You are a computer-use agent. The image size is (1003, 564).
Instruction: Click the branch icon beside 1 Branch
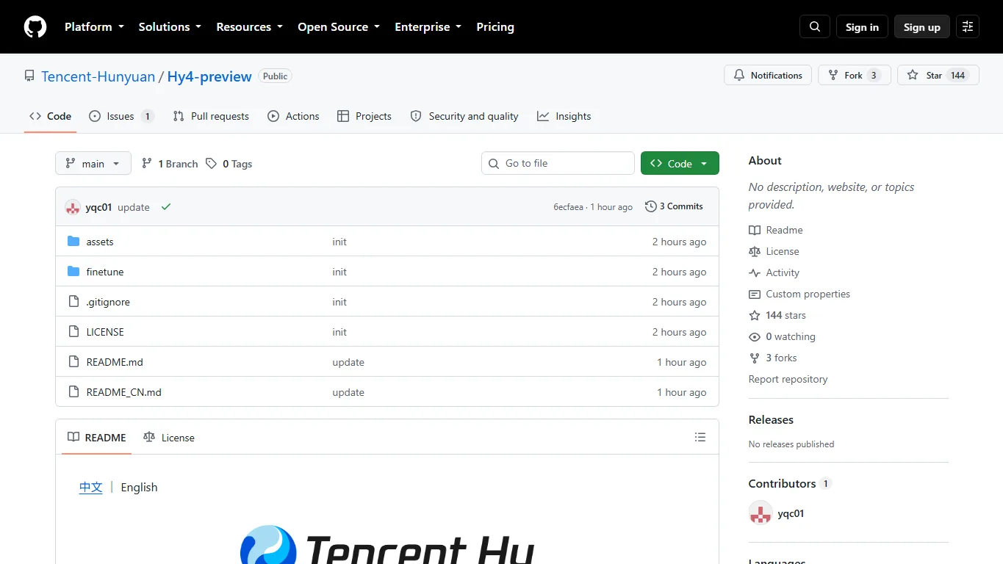(x=147, y=164)
